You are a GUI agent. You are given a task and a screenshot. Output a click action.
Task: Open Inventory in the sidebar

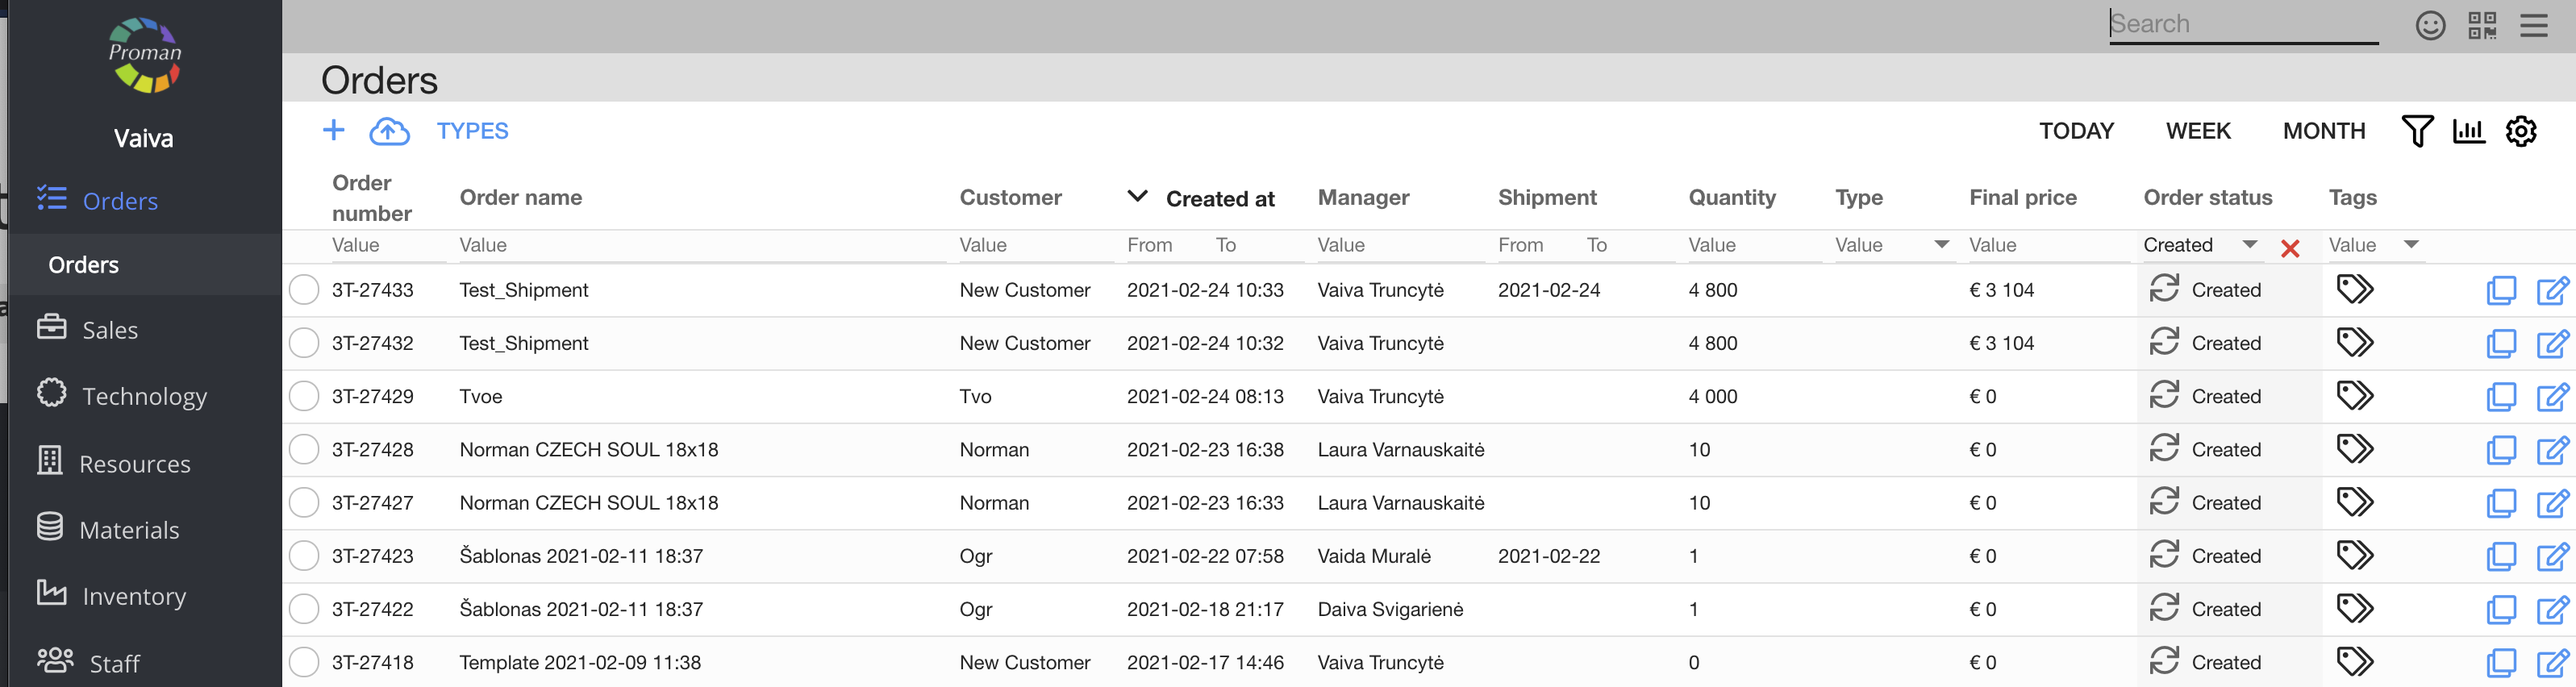coord(134,596)
